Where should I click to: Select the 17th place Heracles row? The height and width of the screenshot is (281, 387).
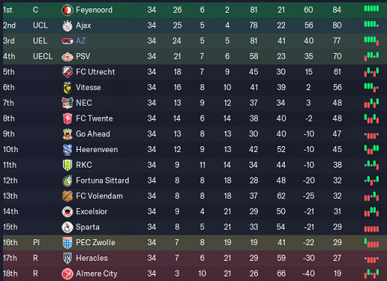point(195,258)
